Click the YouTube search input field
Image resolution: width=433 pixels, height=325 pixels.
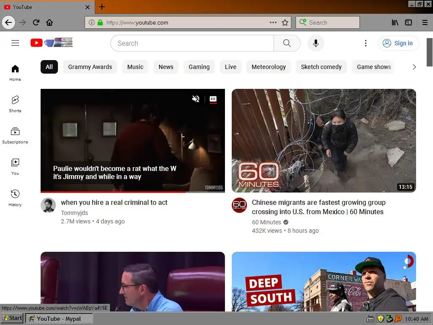[x=192, y=43]
